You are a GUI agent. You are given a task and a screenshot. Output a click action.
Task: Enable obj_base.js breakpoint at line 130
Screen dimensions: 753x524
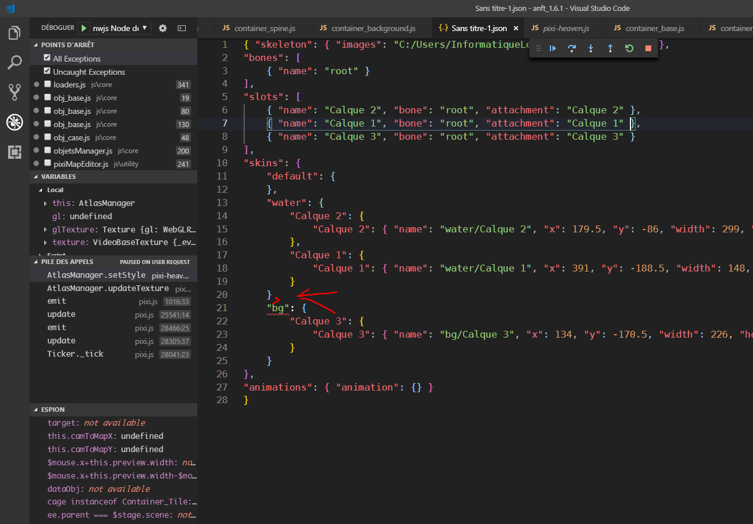(x=48, y=124)
